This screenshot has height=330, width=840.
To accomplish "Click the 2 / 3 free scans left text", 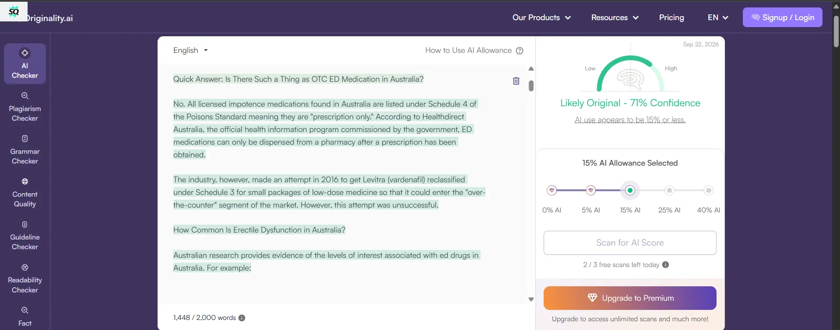I will click(621, 265).
